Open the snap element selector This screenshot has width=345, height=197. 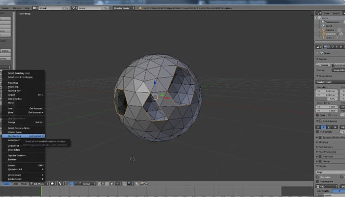pyautogui.click(x=131, y=184)
